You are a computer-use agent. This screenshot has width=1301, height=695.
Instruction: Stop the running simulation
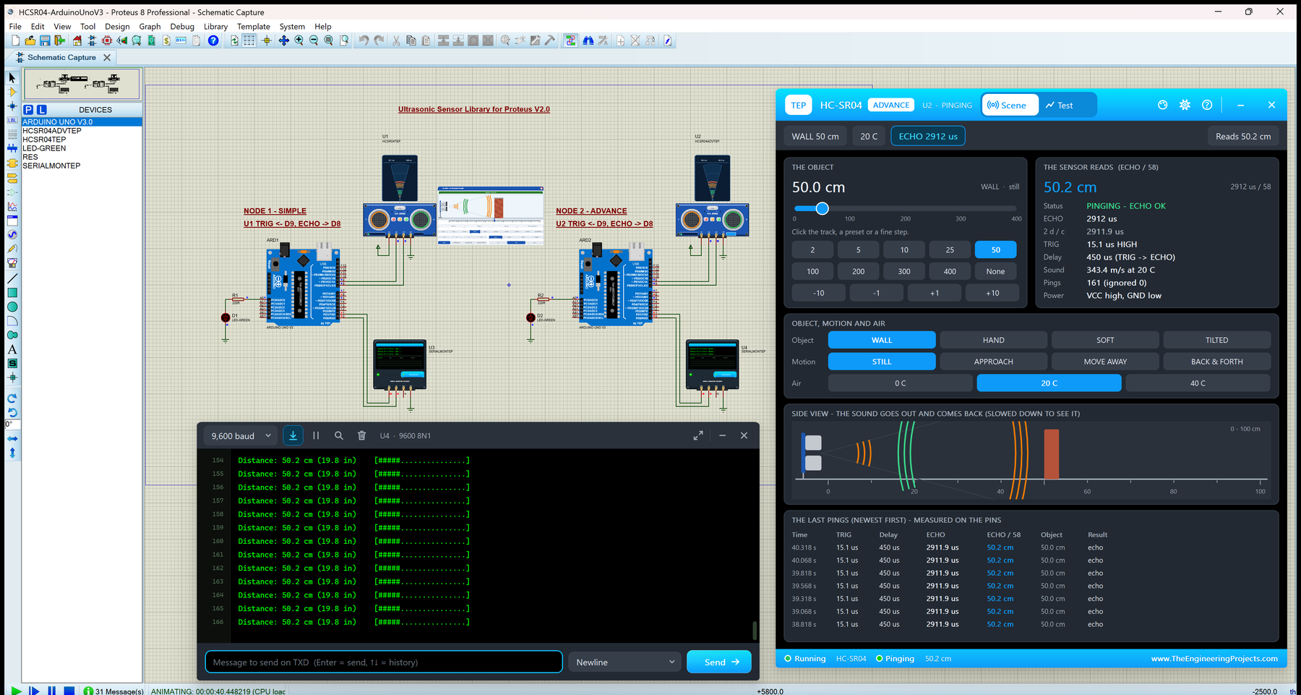[69, 691]
